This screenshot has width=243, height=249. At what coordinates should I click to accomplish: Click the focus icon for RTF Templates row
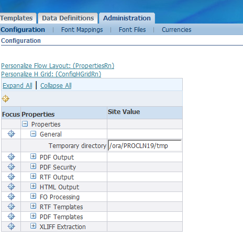[12, 207]
